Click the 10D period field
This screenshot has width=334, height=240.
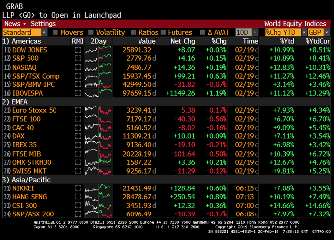(244, 32)
